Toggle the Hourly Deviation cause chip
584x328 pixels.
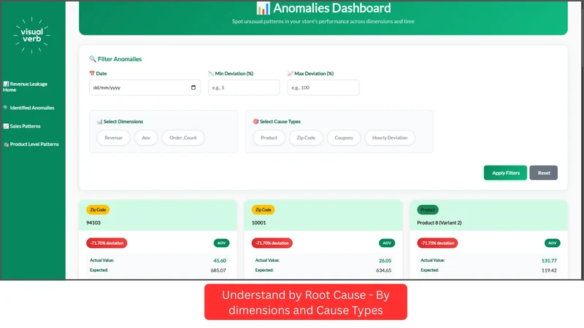coord(390,138)
